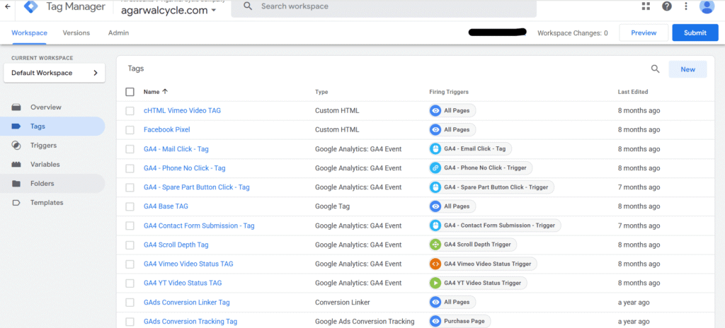The image size is (725, 328).
Task: Check the GA4 YT Video Status TAG checkbox
Action: click(130, 283)
